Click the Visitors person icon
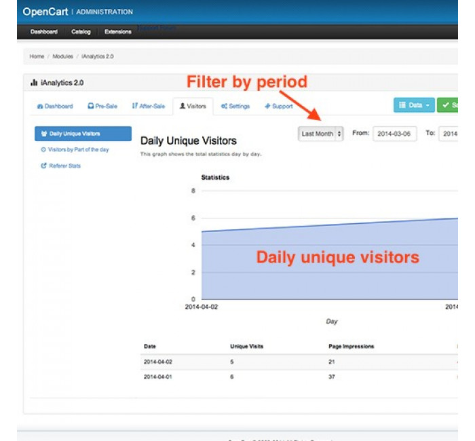Screen dimensions: 475x441 click(183, 106)
